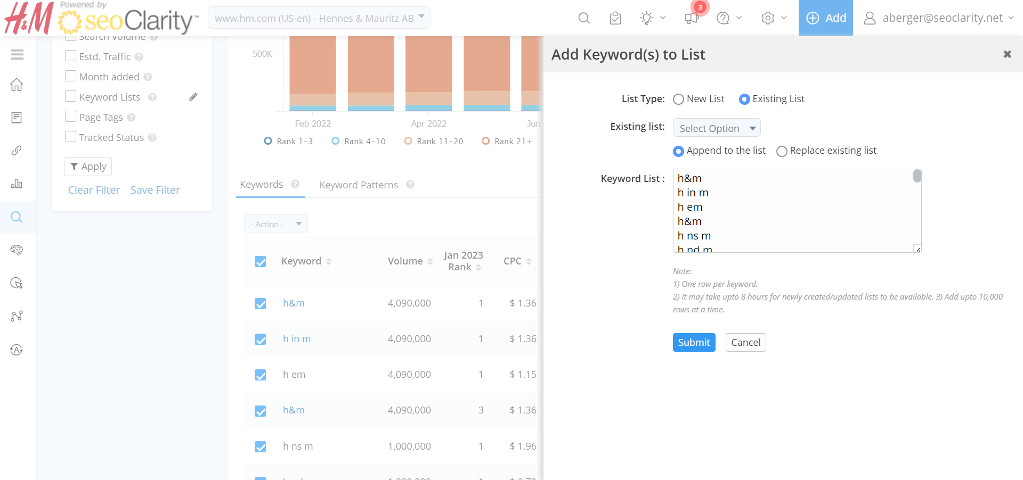
Task: Enable the Estd. Traffic checkbox
Action: coord(70,56)
